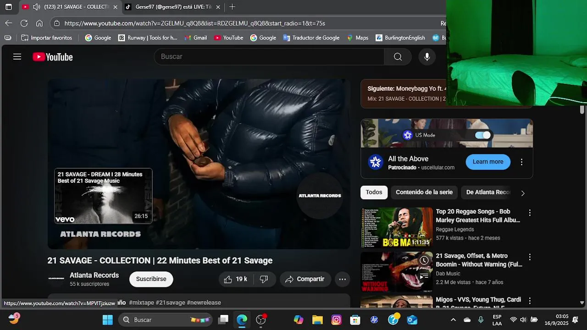This screenshot has width=587, height=330.
Task: Open Without Warning album video title
Action: click(x=479, y=260)
